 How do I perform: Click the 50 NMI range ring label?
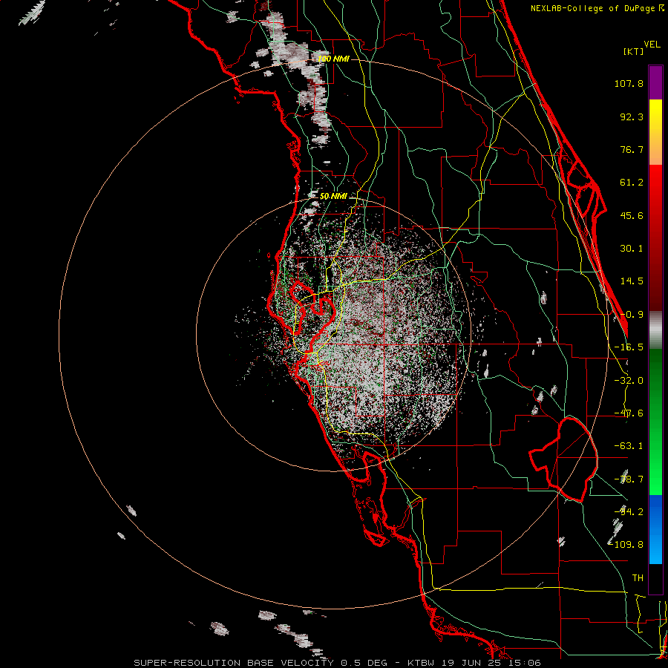[x=333, y=197]
